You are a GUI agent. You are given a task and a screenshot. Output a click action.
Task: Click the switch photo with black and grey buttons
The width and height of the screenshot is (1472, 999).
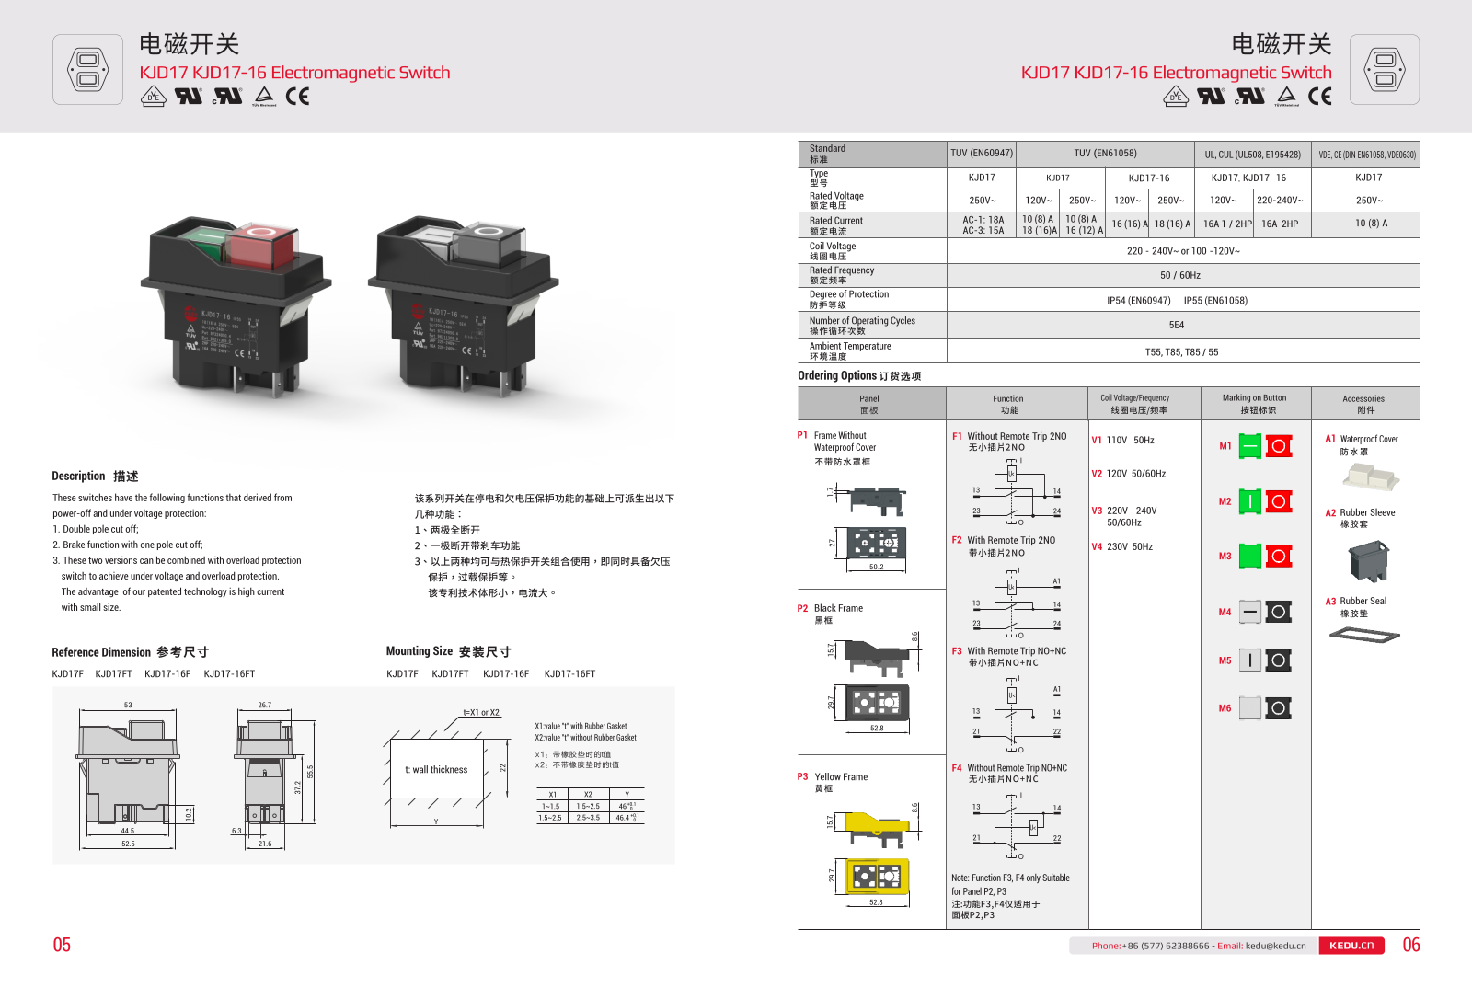(463, 306)
